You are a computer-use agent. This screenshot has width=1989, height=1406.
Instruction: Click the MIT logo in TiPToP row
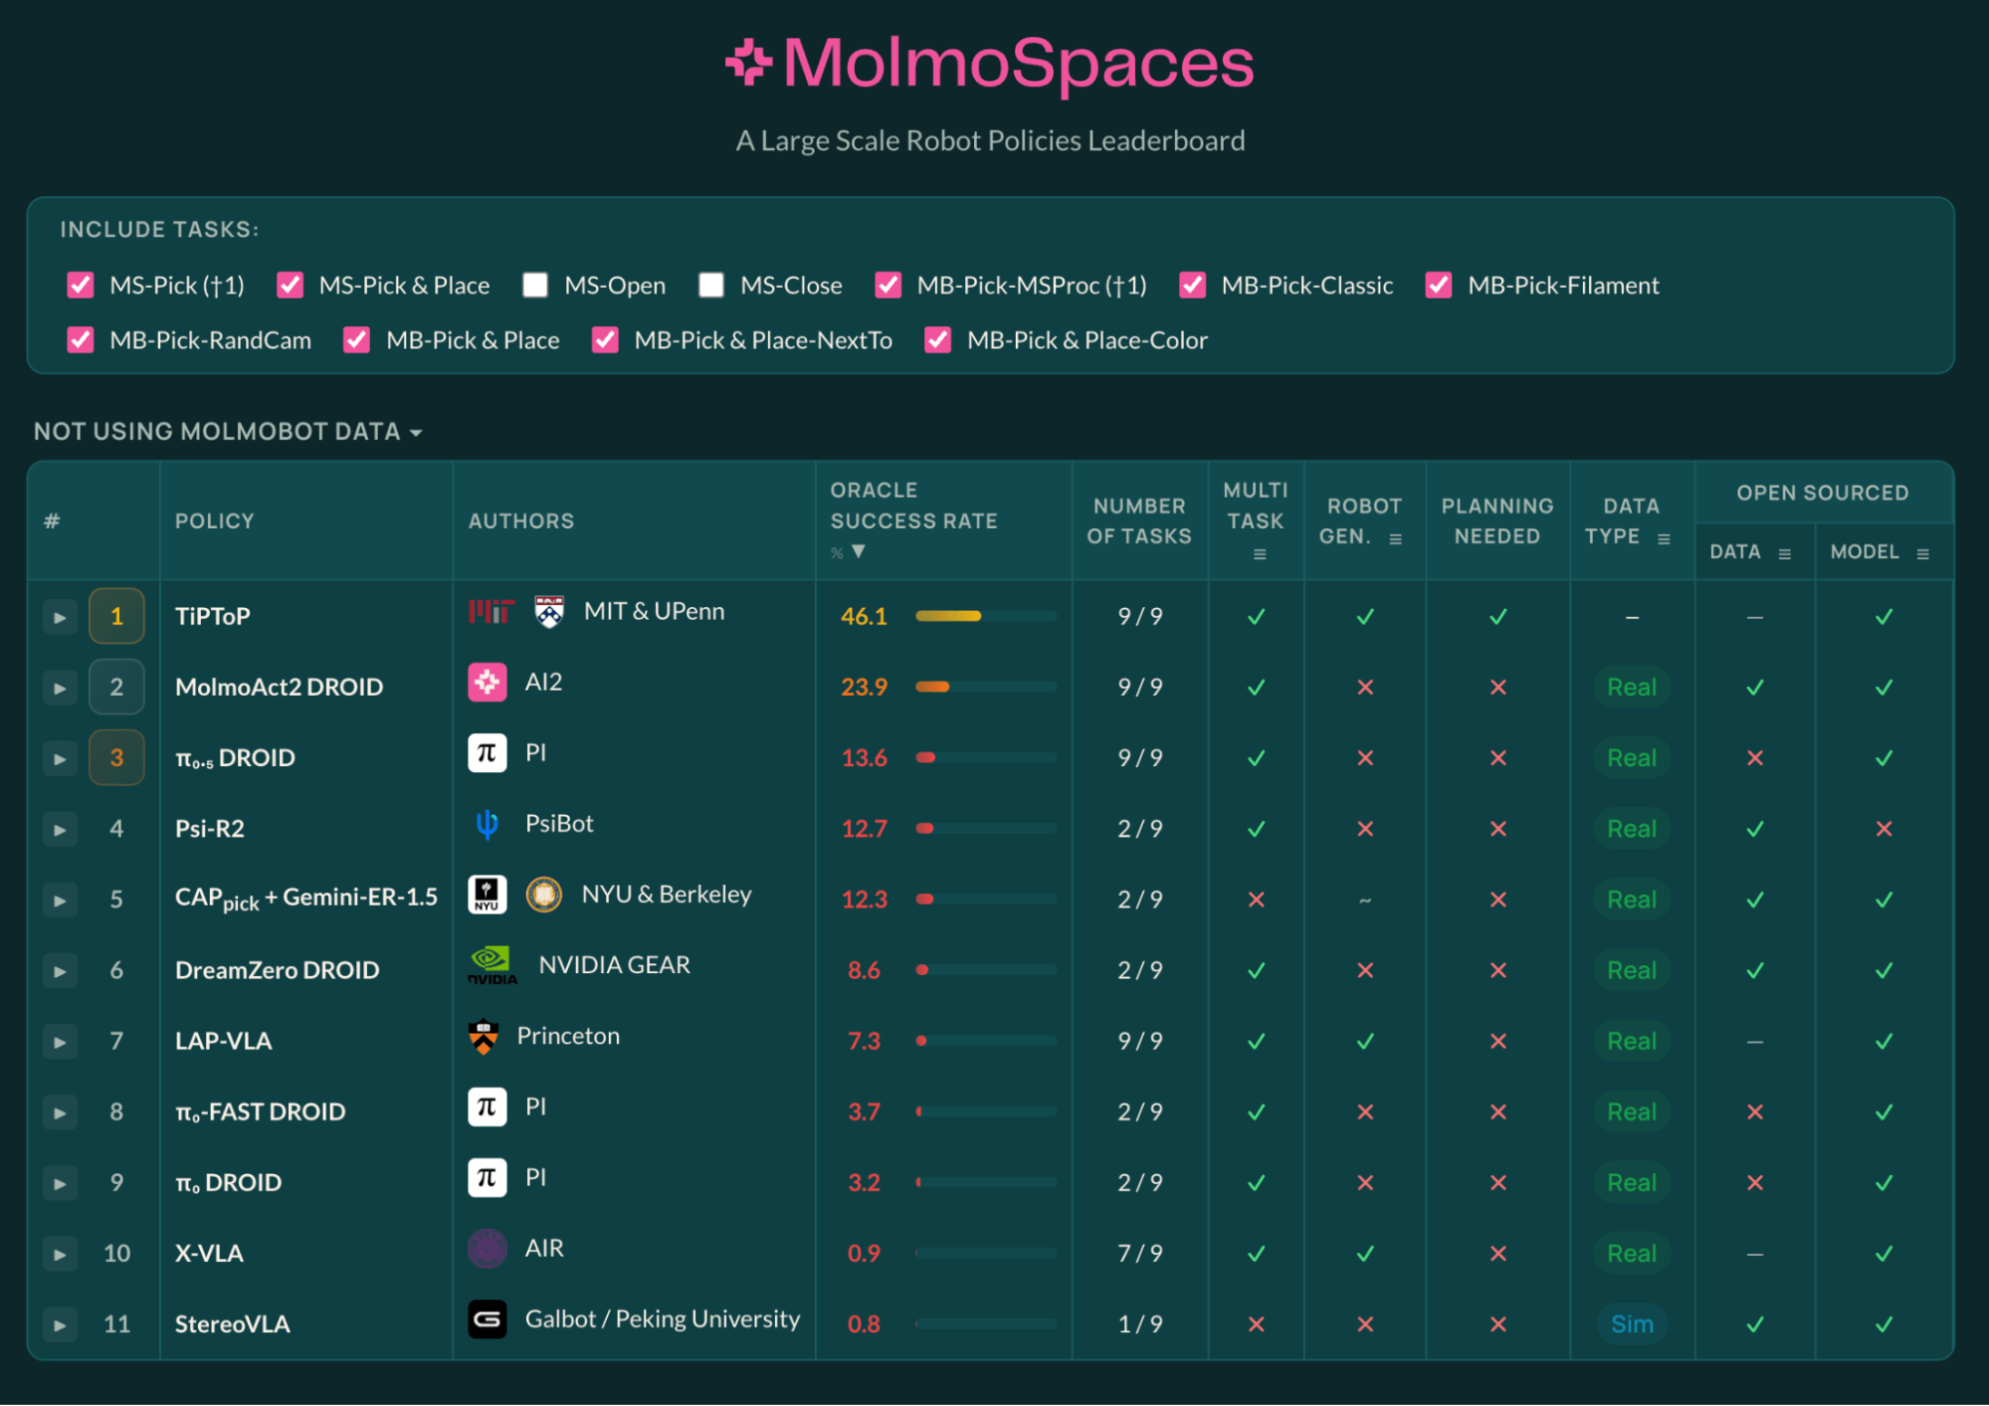pos(492,611)
